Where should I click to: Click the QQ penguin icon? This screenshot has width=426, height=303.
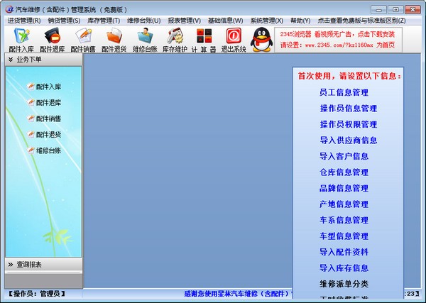click(261, 39)
